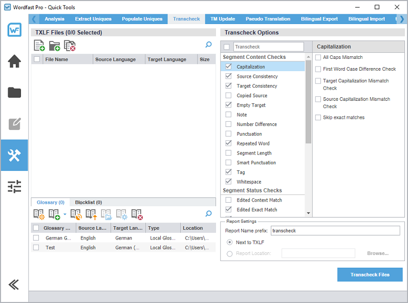Collapse the sidebar with the double-arrow icon

(14, 285)
